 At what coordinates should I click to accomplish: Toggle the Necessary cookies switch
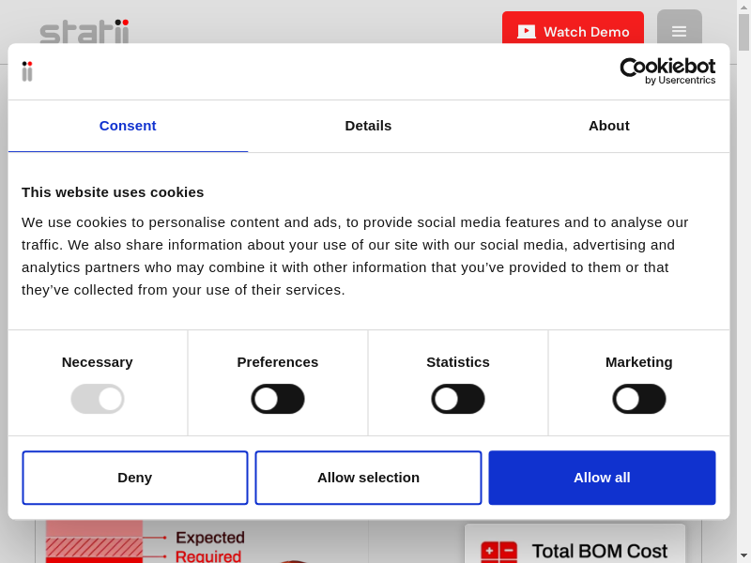click(98, 399)
